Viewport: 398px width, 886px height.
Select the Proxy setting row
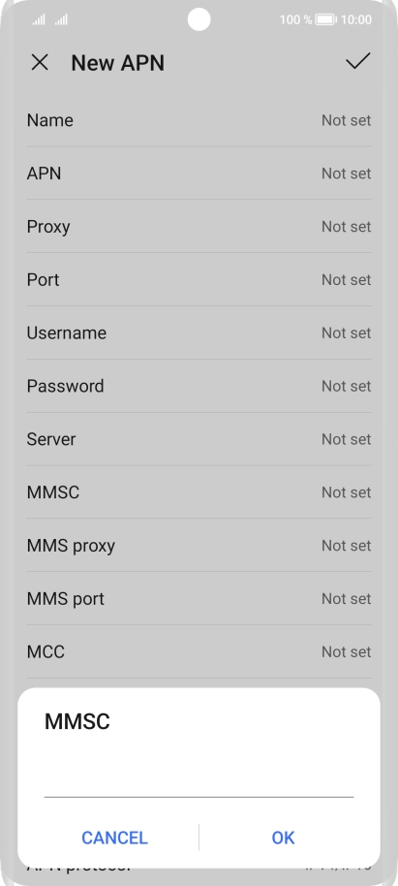point(199,227)
